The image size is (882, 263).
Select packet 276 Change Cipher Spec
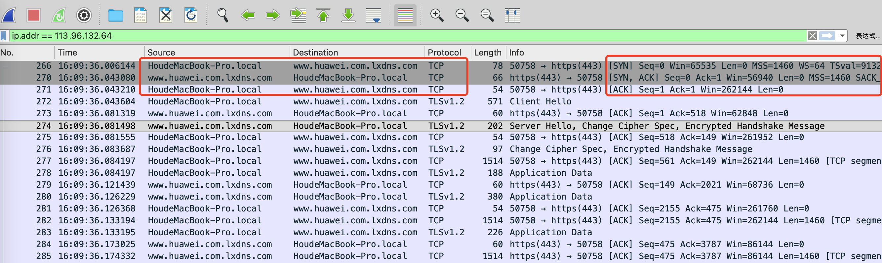441,149
